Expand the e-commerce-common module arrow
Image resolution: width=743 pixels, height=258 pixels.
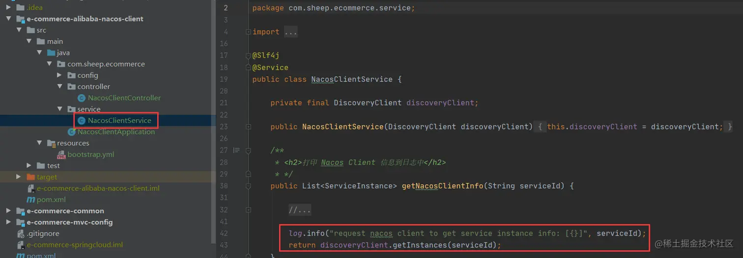(x=8, y=210)
